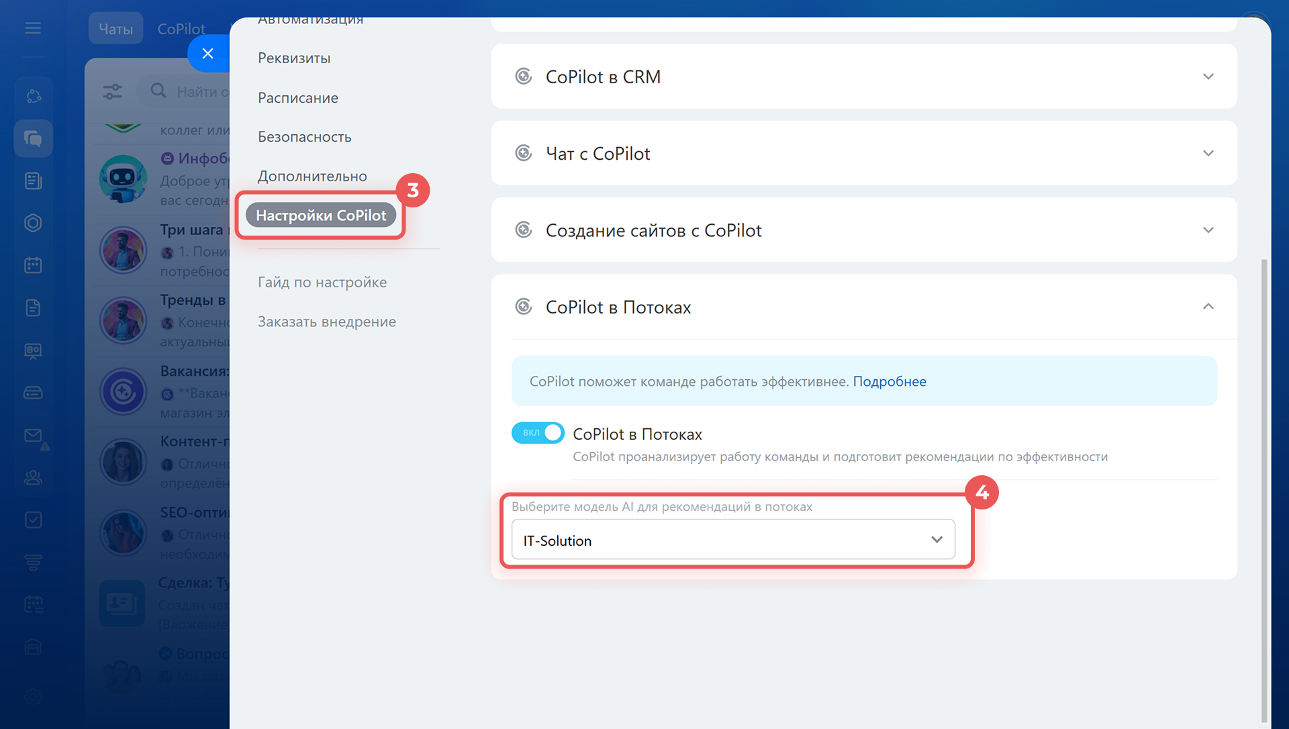The height and width of the screenshot is (729, 1289).
Task: Open the calendar icon in left sidebar
Action: point(33,265)
